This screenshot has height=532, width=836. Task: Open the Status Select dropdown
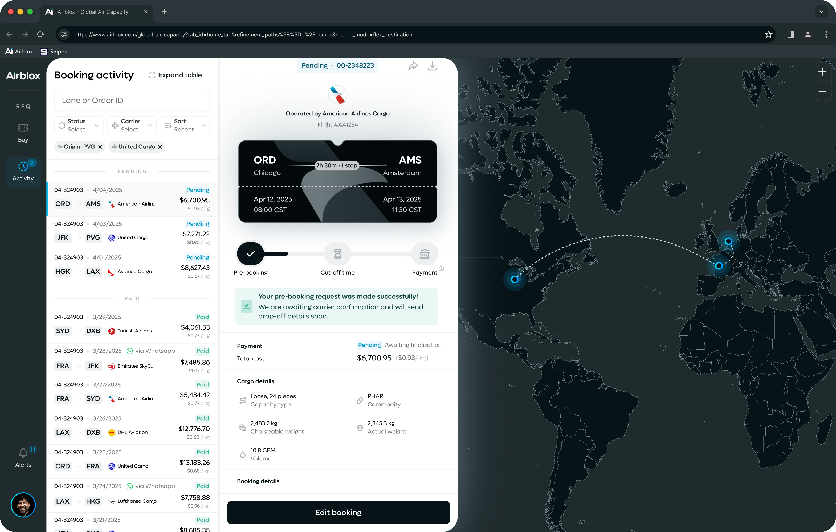79,126
